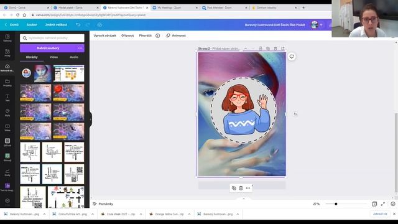The image size is (398, 224).
Task: Go back via the Domů button
Action: click(x=12, y=25)
